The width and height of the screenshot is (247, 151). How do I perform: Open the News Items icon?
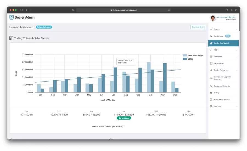point(211,63)
